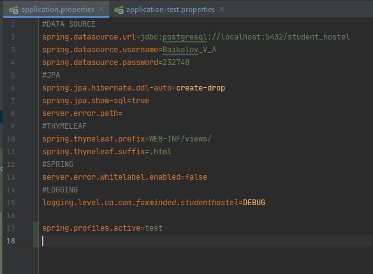Screen dimensions: 373x274
Task: Click the postgresql word in datasource url
Action: [x=185, y=37]
